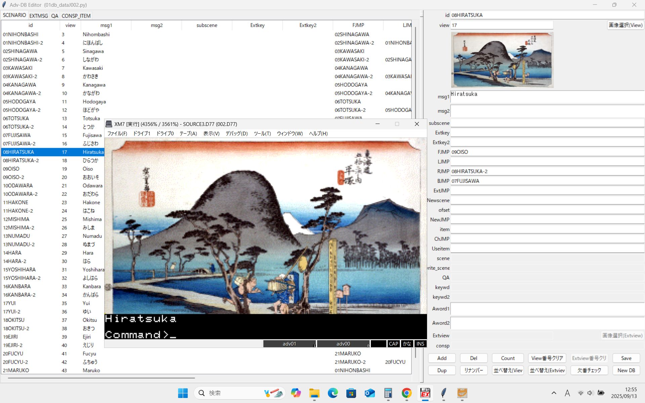Click the horizontal scrollbar under the table
Viewport: 645px width, 403px height.
coord(101,378)
